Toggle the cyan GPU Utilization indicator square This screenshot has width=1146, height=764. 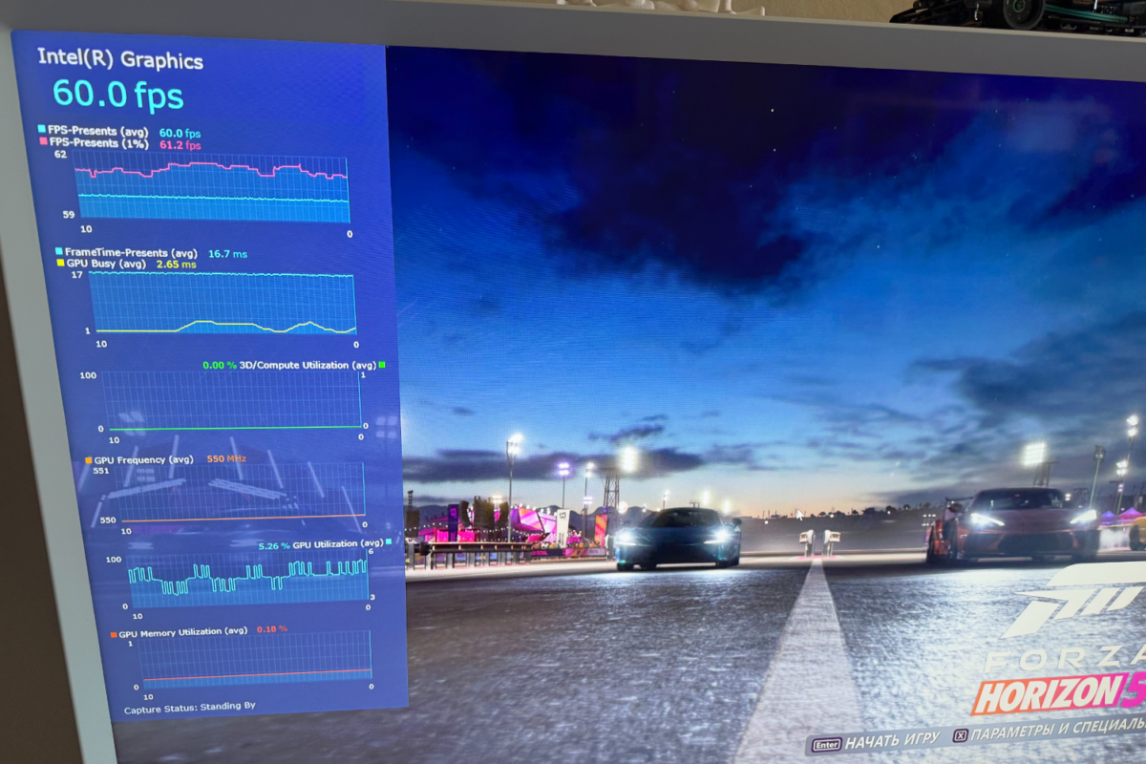click(389, 542)
